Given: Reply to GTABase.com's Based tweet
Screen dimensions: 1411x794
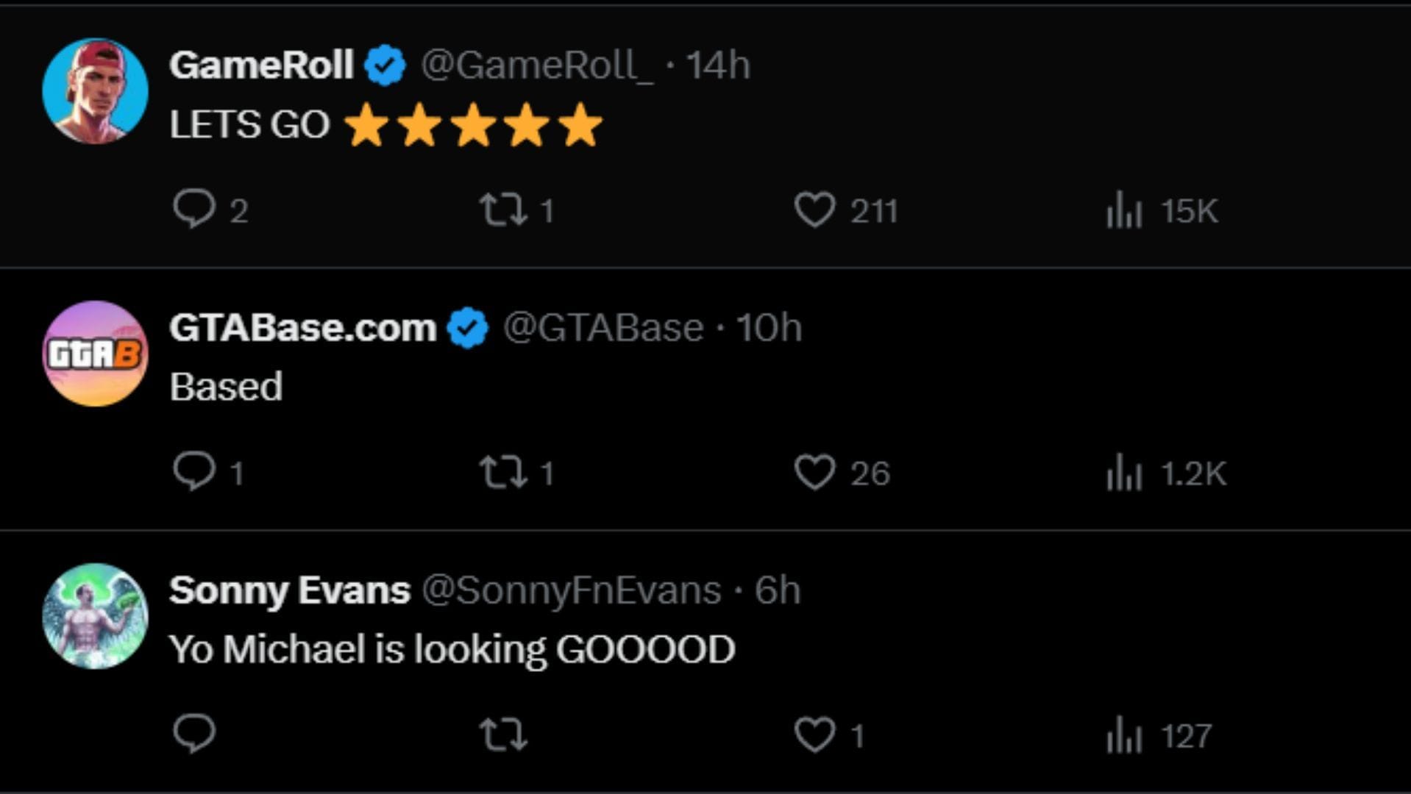Looking at the screenshot, I should tap(194, 471).
